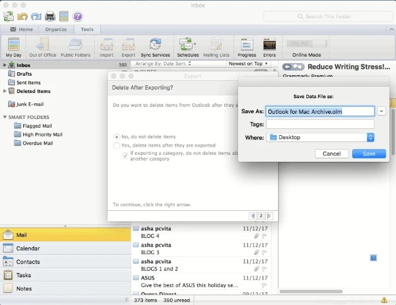Click the Tags input field

pyautogui.click(x=320, y=124)
